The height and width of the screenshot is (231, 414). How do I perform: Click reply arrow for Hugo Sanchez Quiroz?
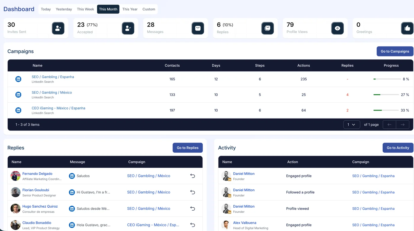(193, 209)
